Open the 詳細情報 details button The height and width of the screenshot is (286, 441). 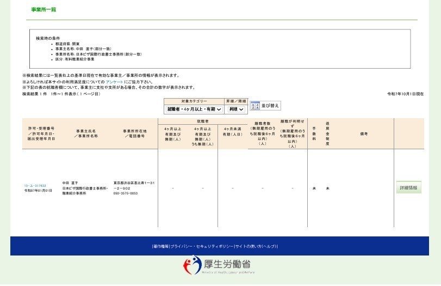coord(409,187)
